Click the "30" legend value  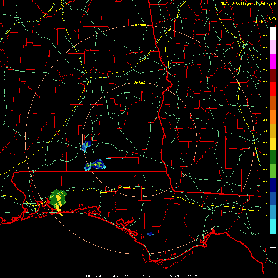pos(265,144)
